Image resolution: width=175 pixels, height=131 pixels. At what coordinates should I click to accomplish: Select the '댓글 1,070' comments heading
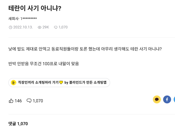18,124
